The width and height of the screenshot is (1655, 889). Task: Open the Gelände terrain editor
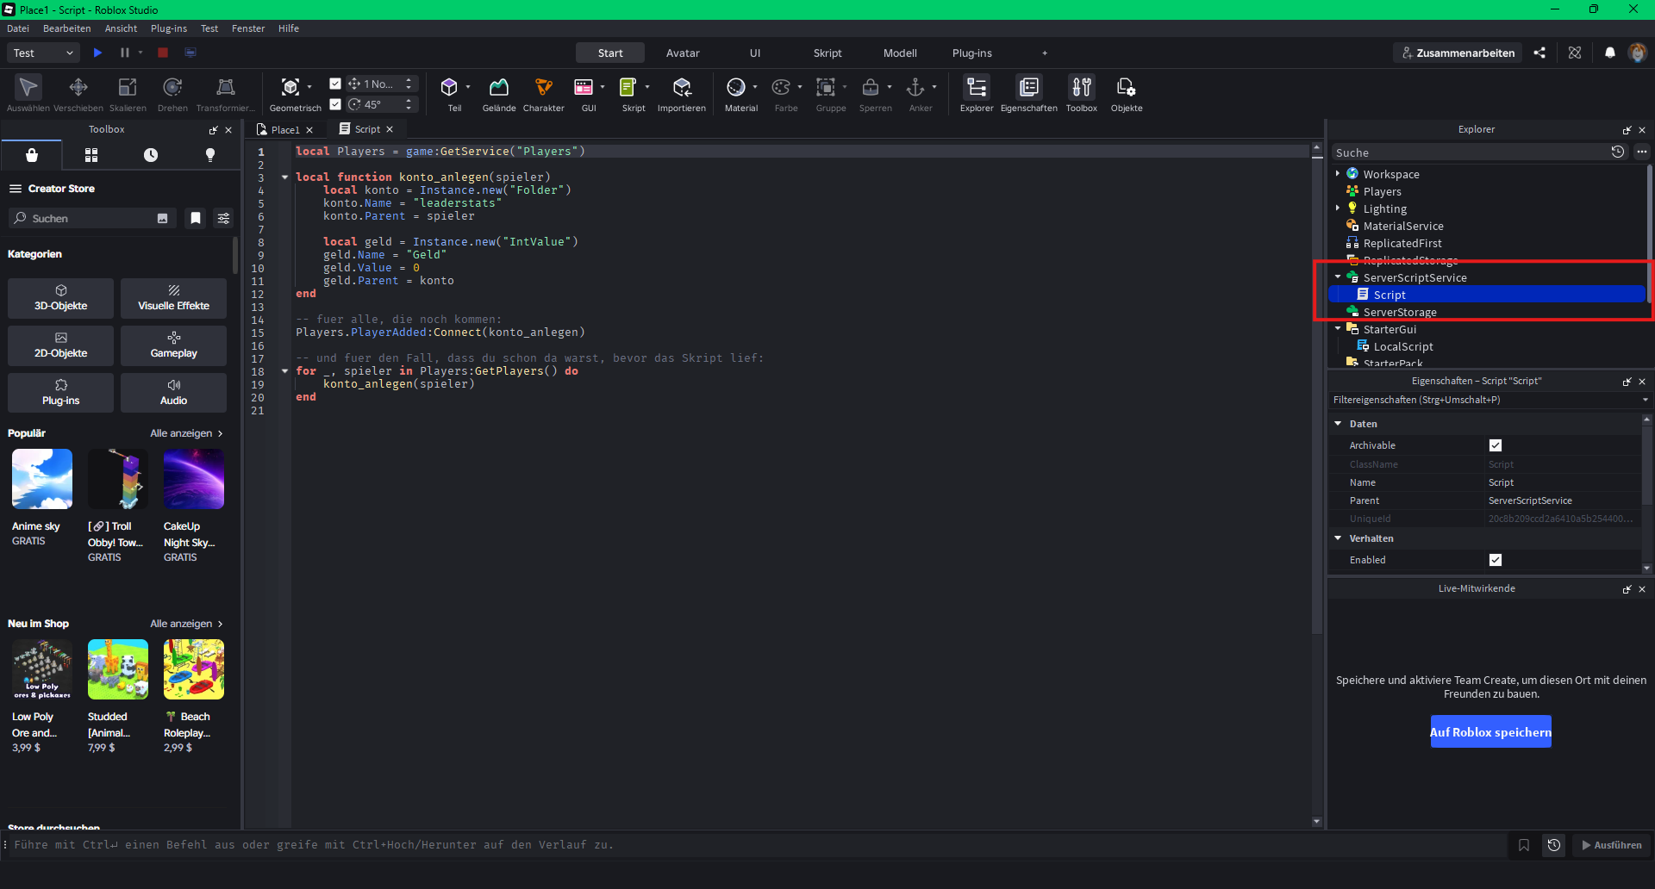pos(499,93)
